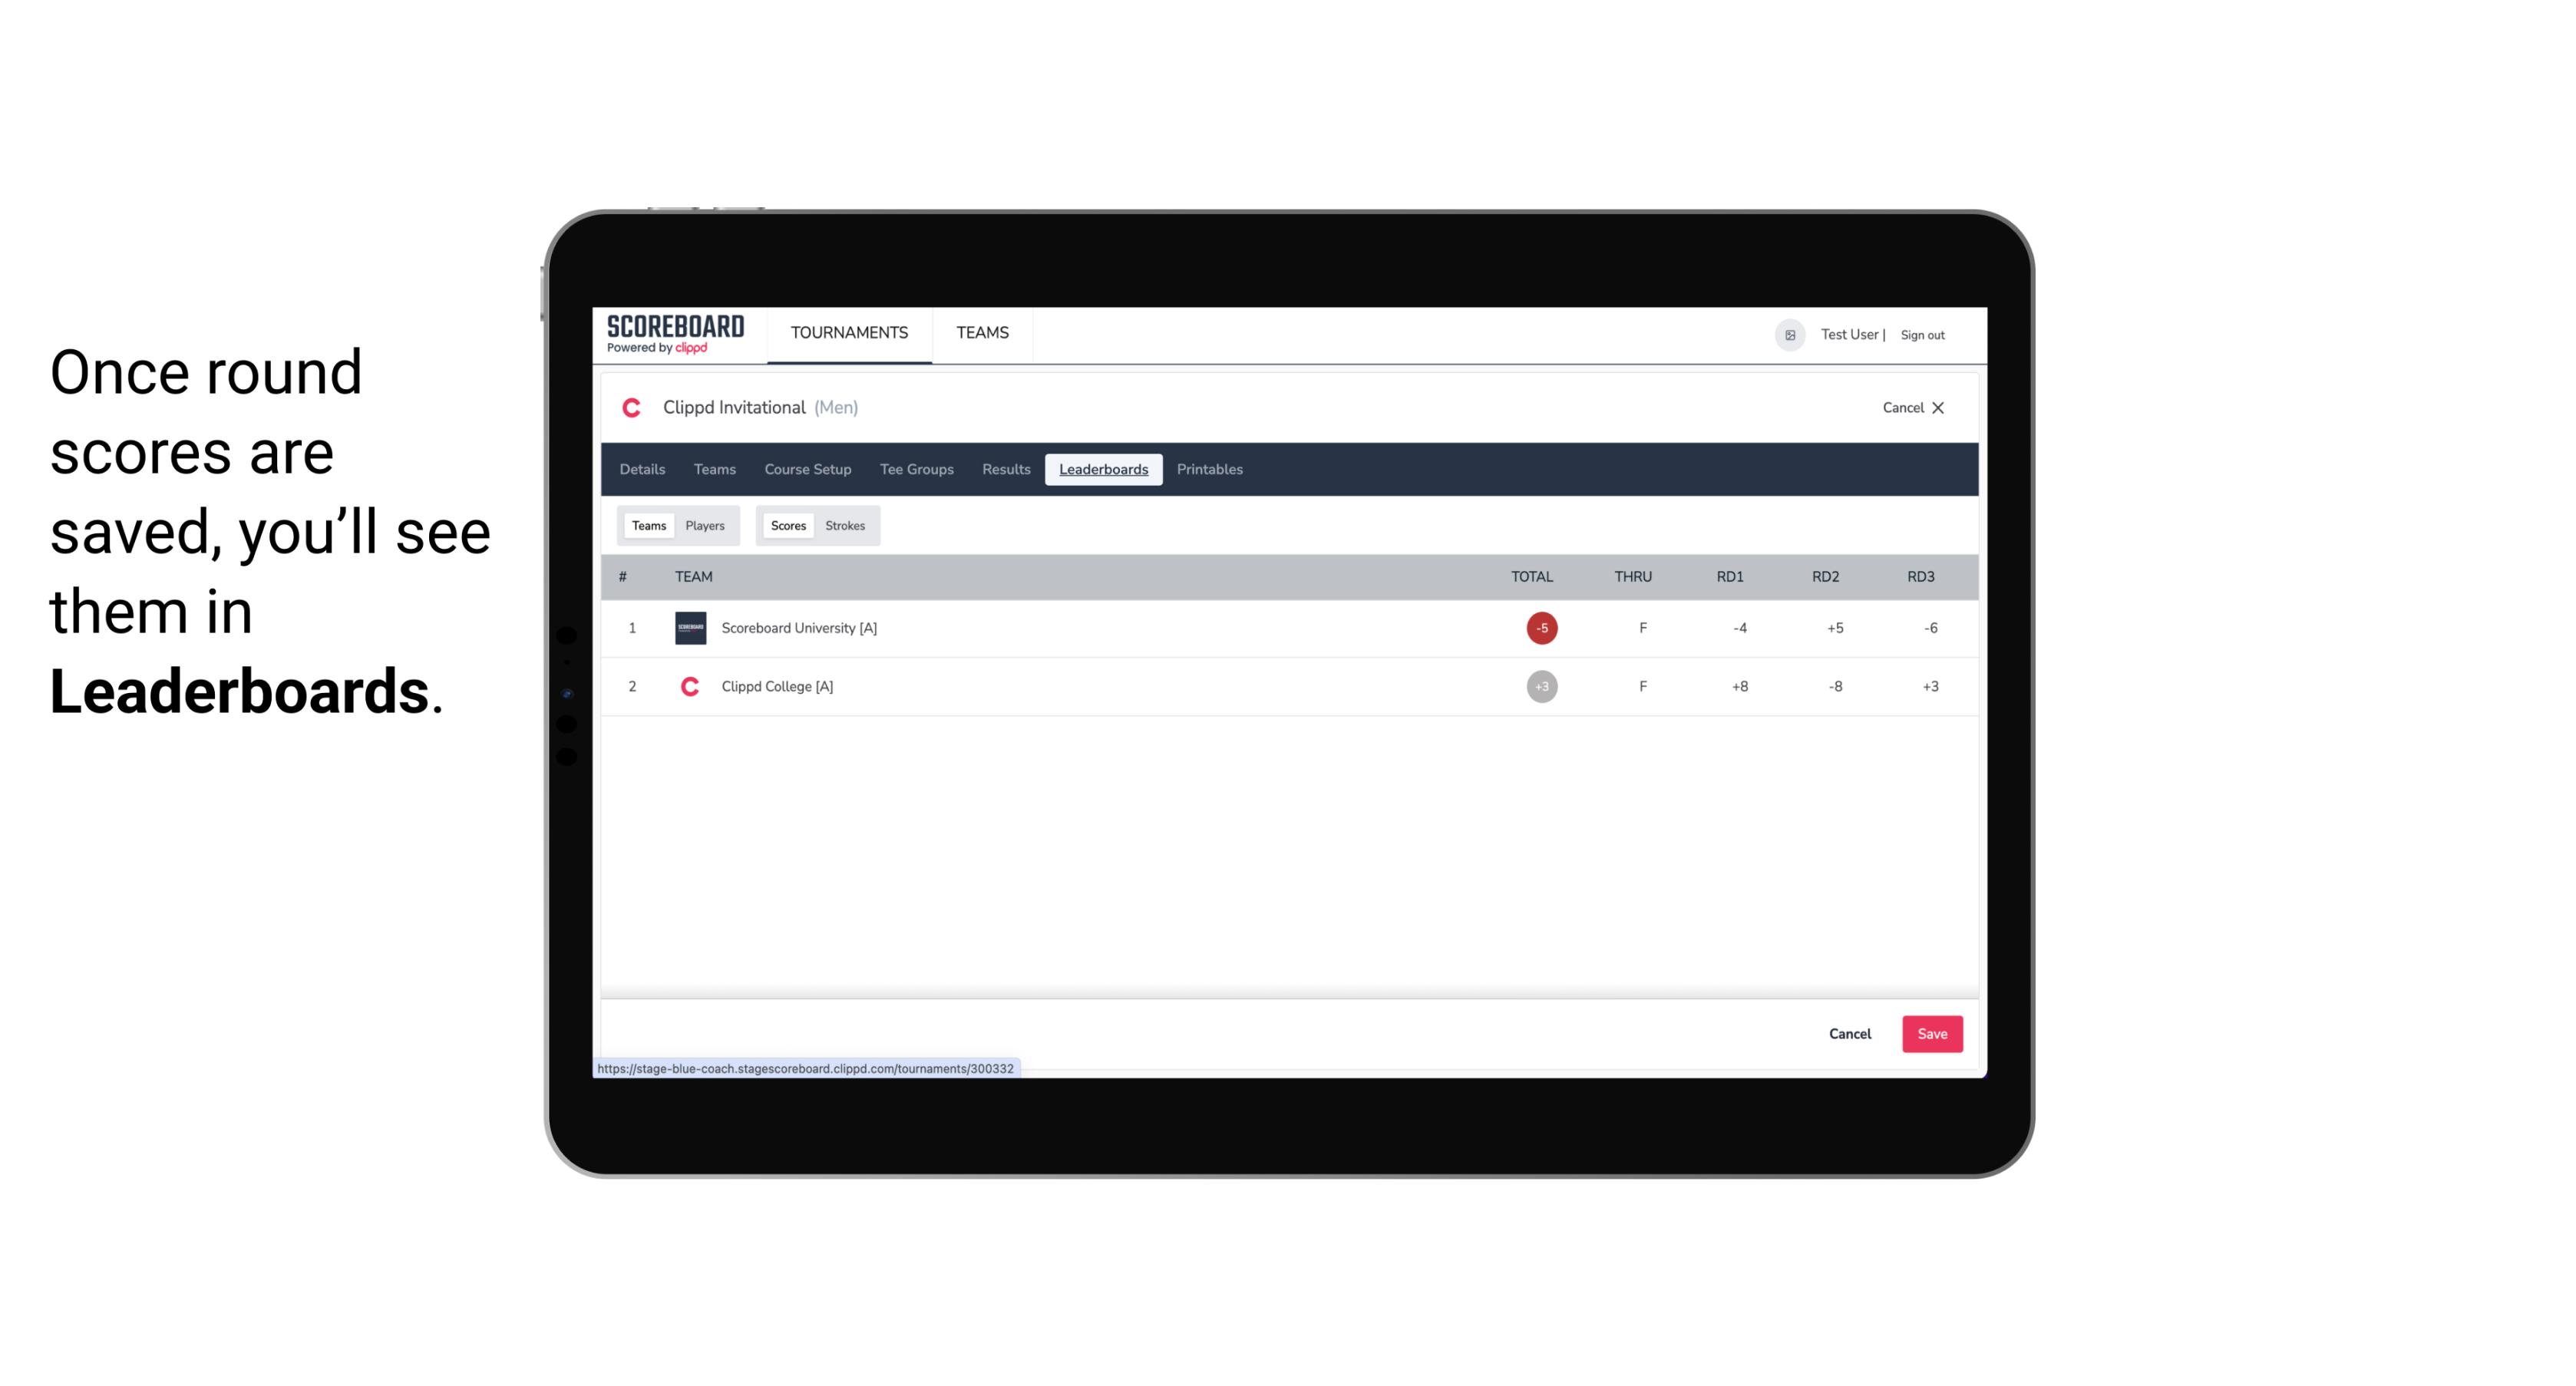Click the Save button
Screen dimensions: 2576x1386
[x=1933, y=1033]
